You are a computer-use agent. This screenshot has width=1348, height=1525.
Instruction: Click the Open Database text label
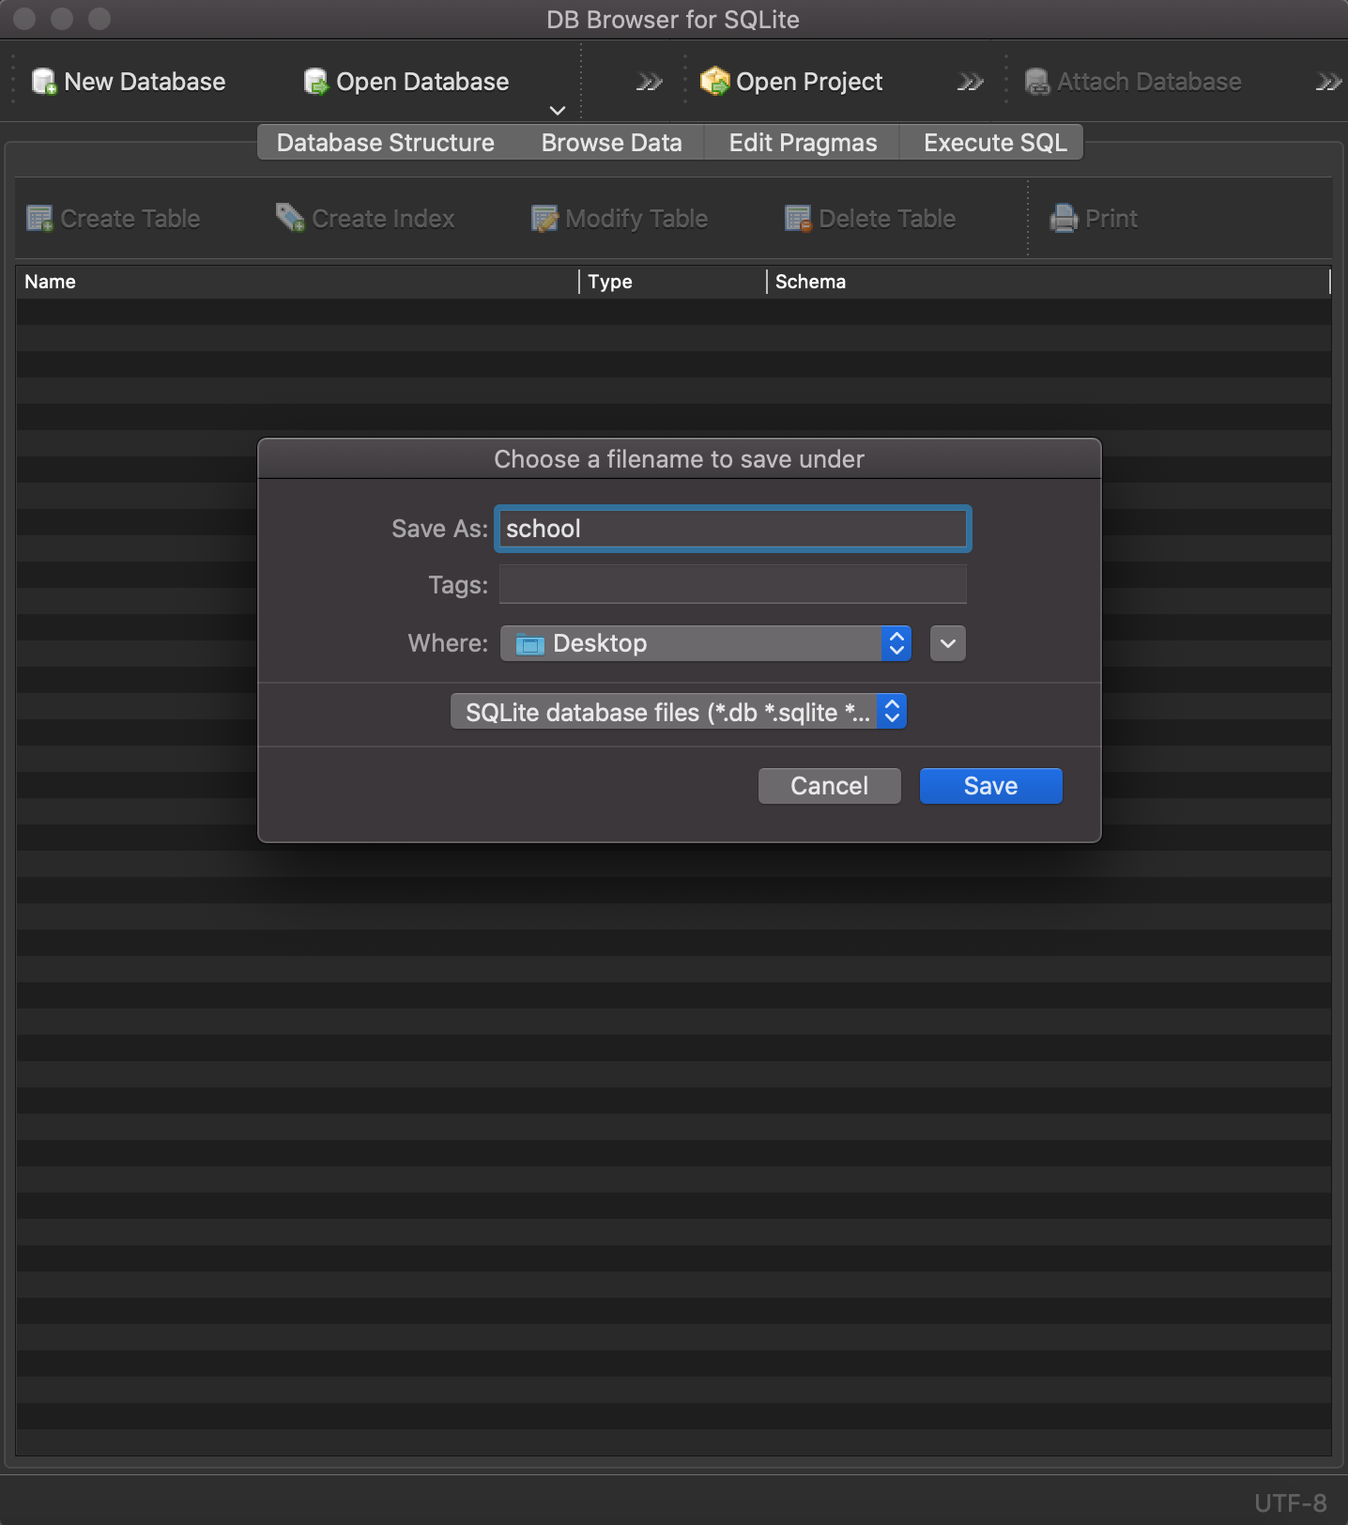pos(422,83)
